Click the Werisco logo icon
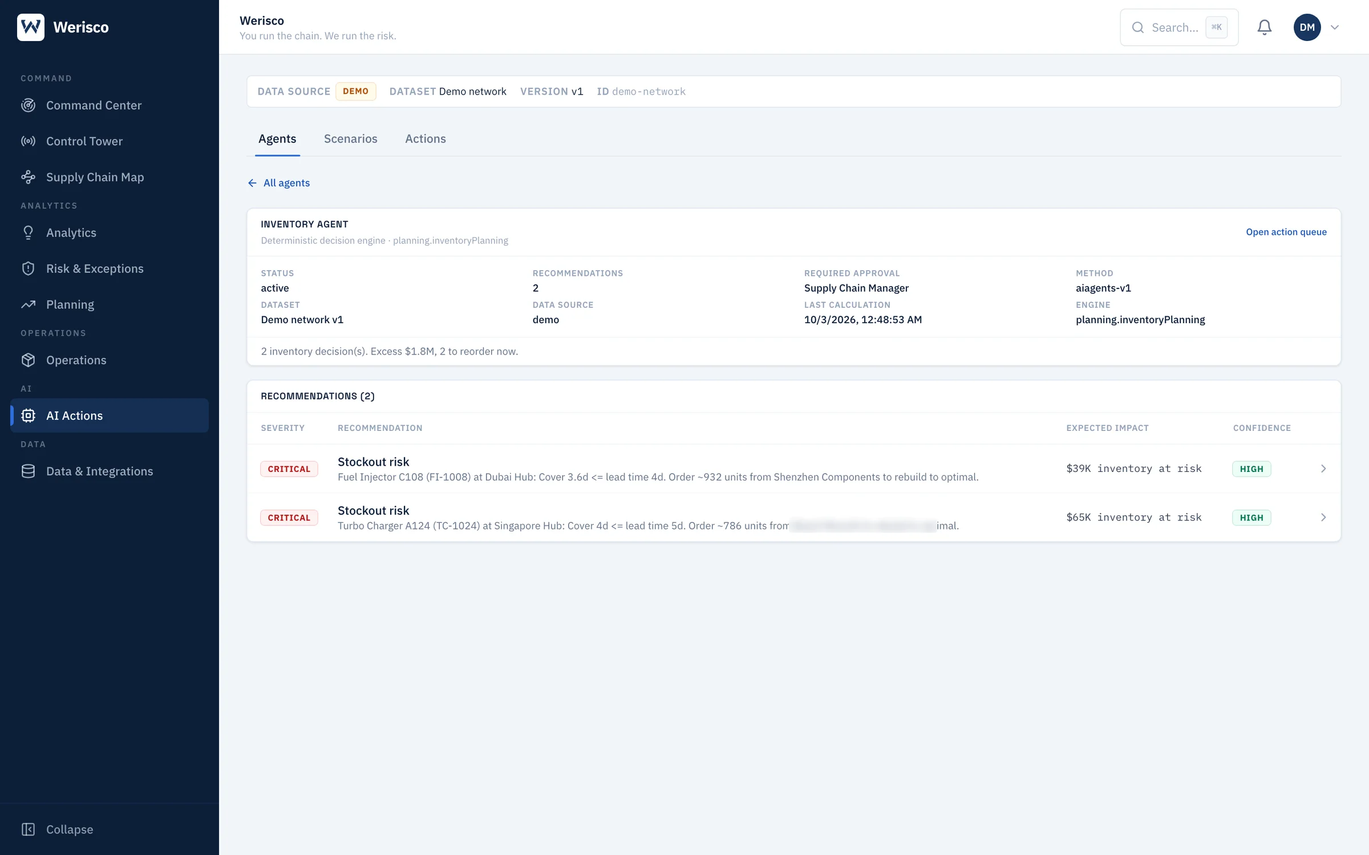 point(31,27)
